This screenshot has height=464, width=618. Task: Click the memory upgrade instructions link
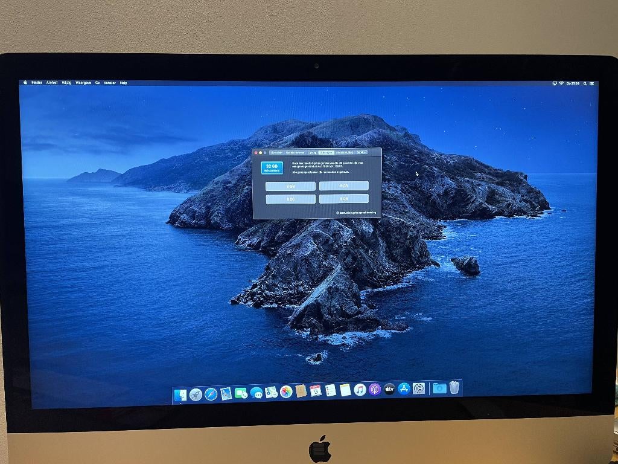[356, 213]
